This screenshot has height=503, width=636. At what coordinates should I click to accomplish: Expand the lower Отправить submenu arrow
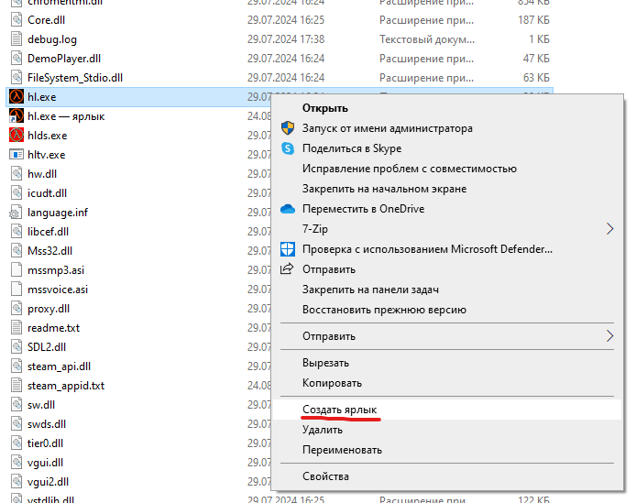(x=609, y=336)
